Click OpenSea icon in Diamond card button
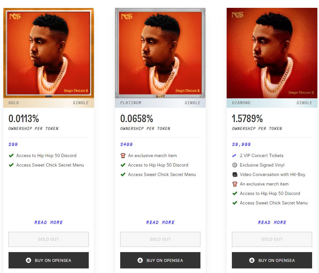 click(x=252, y=260)
